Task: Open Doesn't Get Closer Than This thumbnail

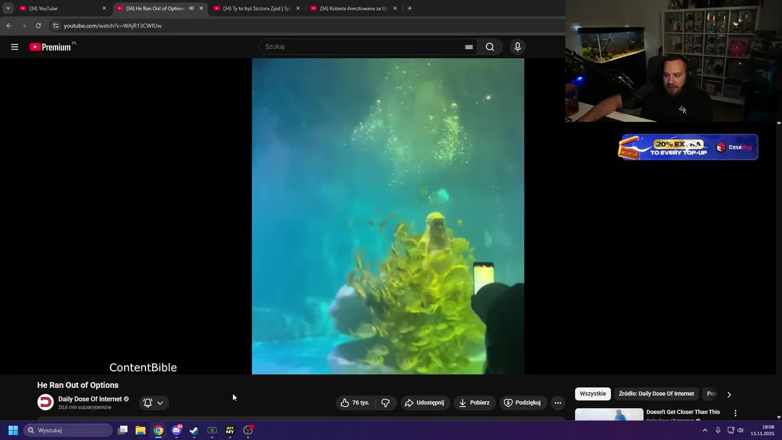Action: pos(609,414)
